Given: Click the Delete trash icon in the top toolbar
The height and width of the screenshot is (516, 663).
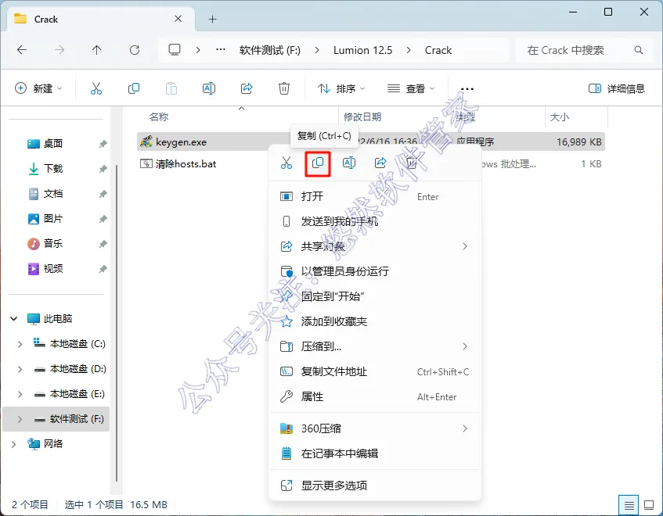Looking at the screenshot, I should [x=284, y=88].
